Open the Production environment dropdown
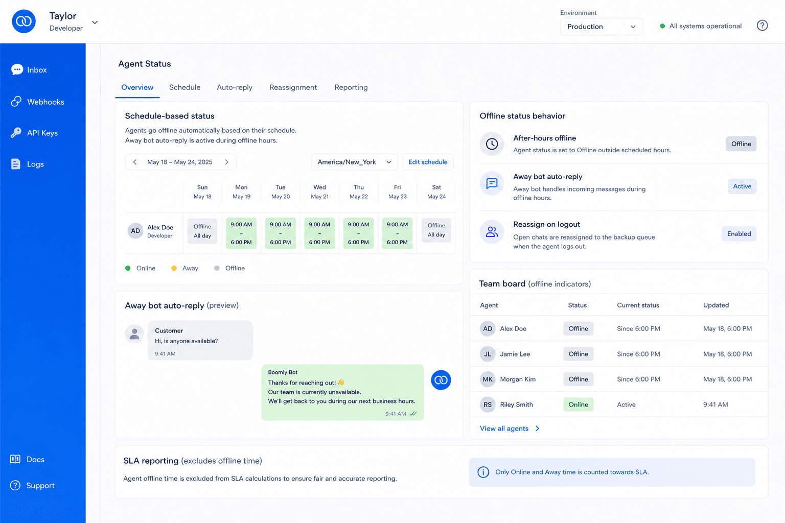The image size is (785, 523). coord(602,27)
